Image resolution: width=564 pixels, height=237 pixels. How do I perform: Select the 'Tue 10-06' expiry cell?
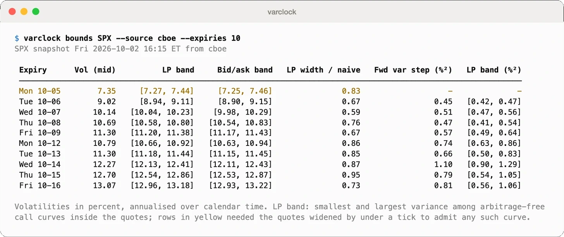pos(40,102)
